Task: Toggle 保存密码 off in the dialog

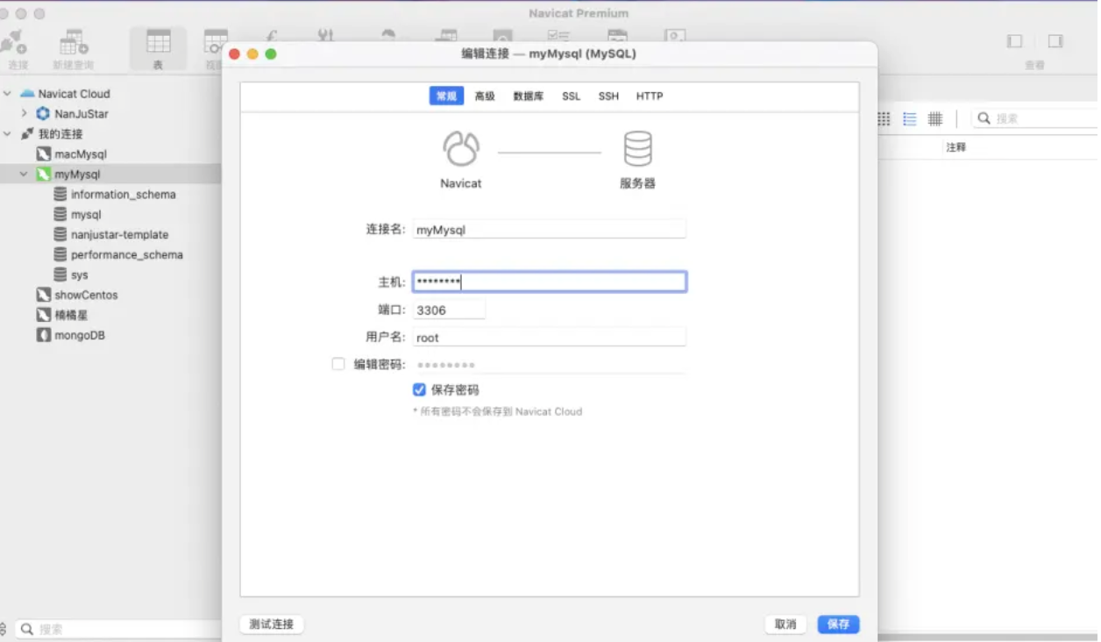Action: [419, 389]
